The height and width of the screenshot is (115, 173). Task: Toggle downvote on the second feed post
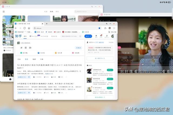click(29, 93)
